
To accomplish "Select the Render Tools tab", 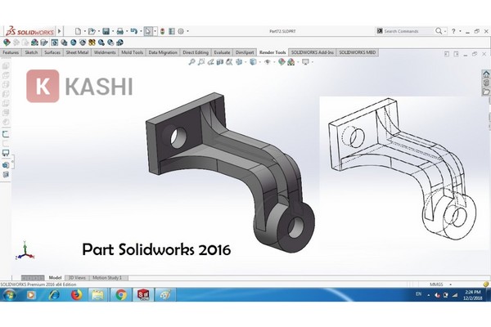I will pos(273,52).
